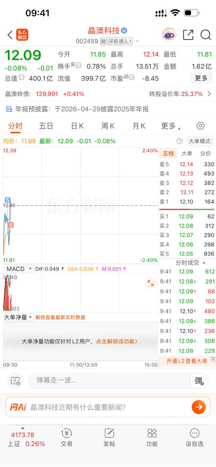Screen dimensions: 216x467
Task: Submit AI question with orange arrow
Action: pyautogui.click(x=199, y=407)
